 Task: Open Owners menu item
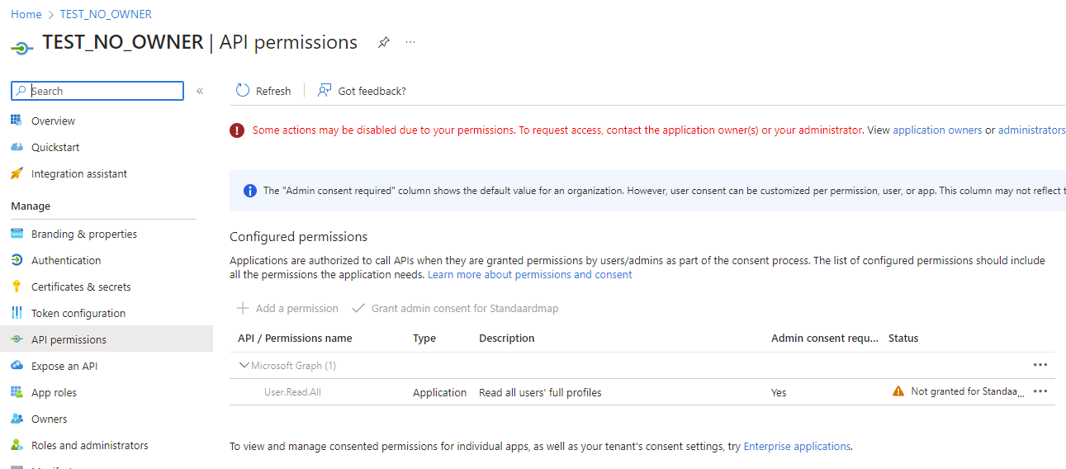pos(50,419)
